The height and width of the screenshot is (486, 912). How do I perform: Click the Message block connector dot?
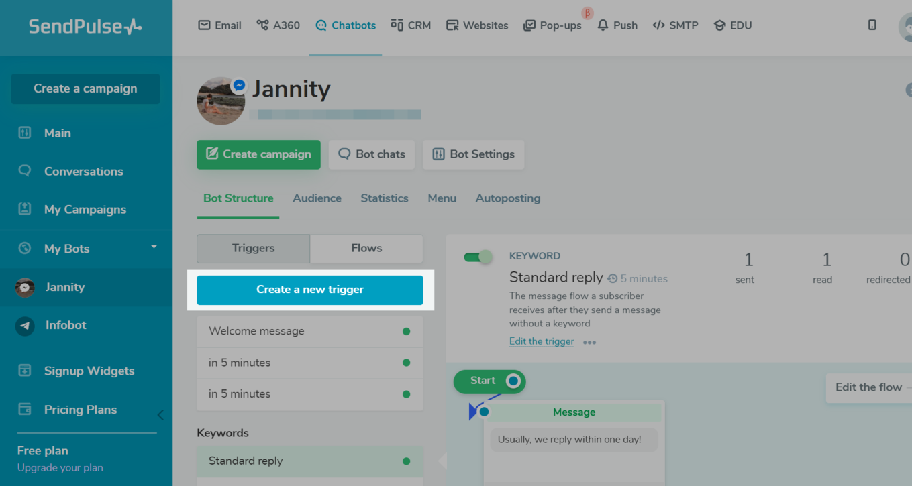[484, 411]
